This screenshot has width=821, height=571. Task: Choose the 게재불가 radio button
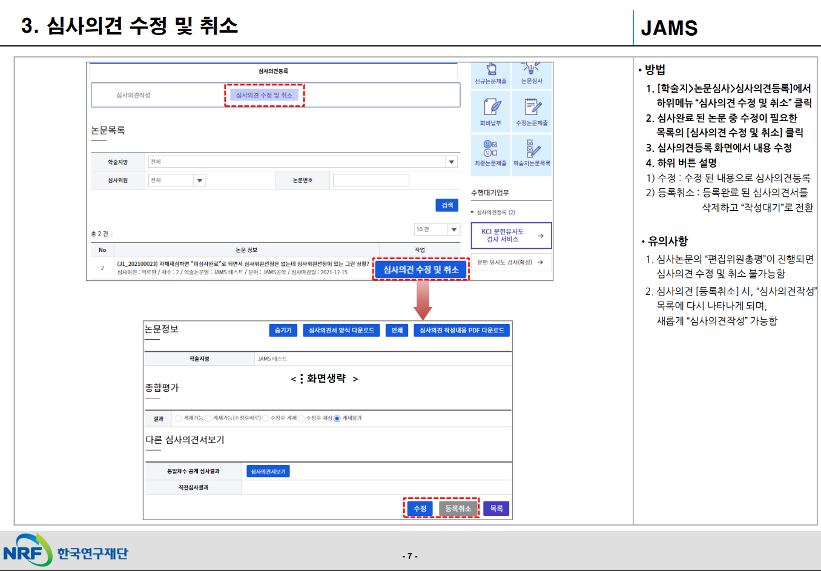point(337,418)
